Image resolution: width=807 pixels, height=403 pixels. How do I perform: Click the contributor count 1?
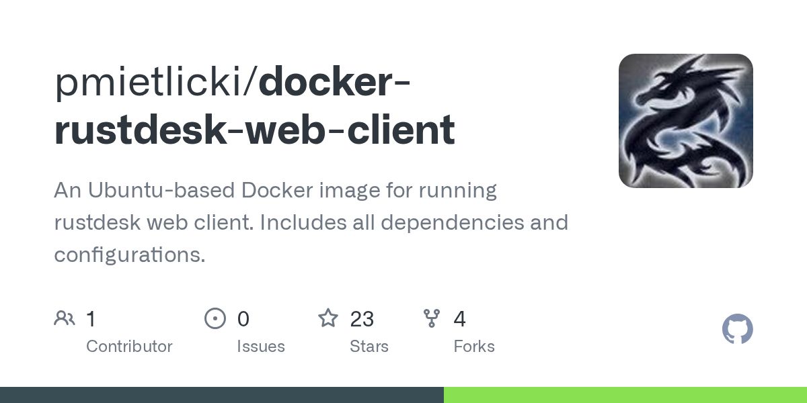tap(91, 318)
